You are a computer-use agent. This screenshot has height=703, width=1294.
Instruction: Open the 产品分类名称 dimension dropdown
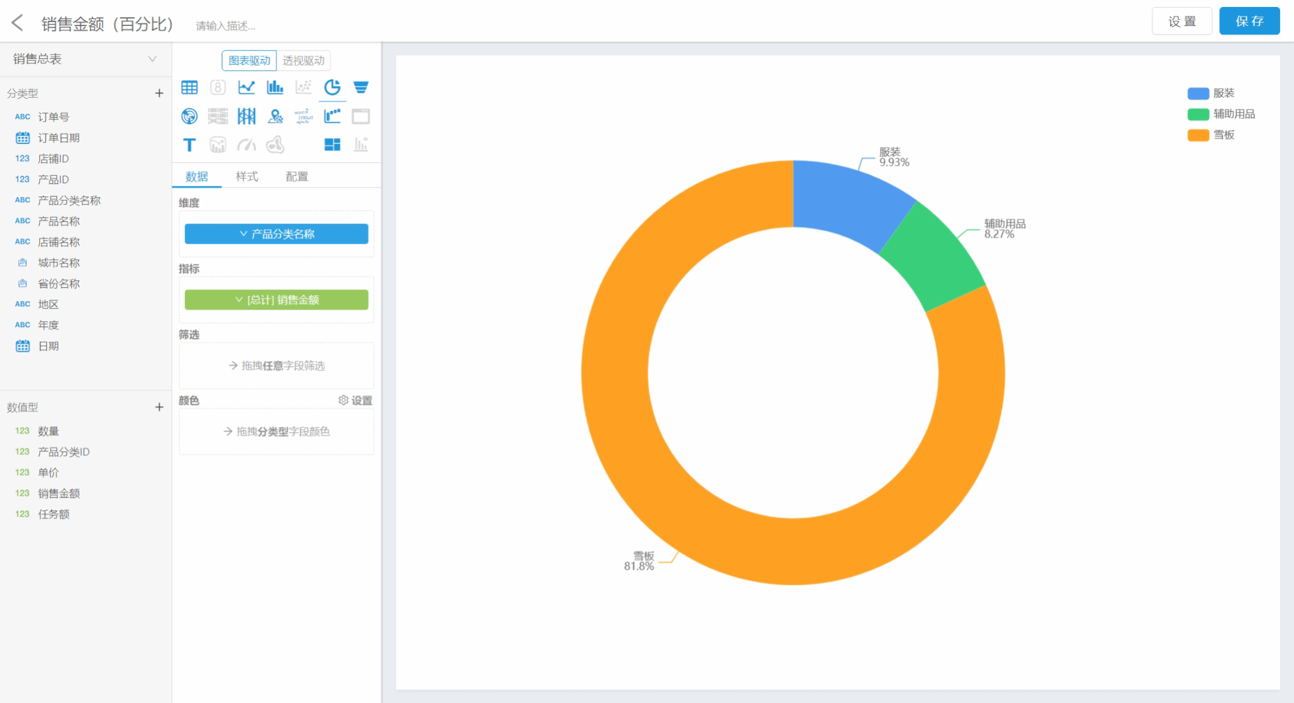[276, 234]
